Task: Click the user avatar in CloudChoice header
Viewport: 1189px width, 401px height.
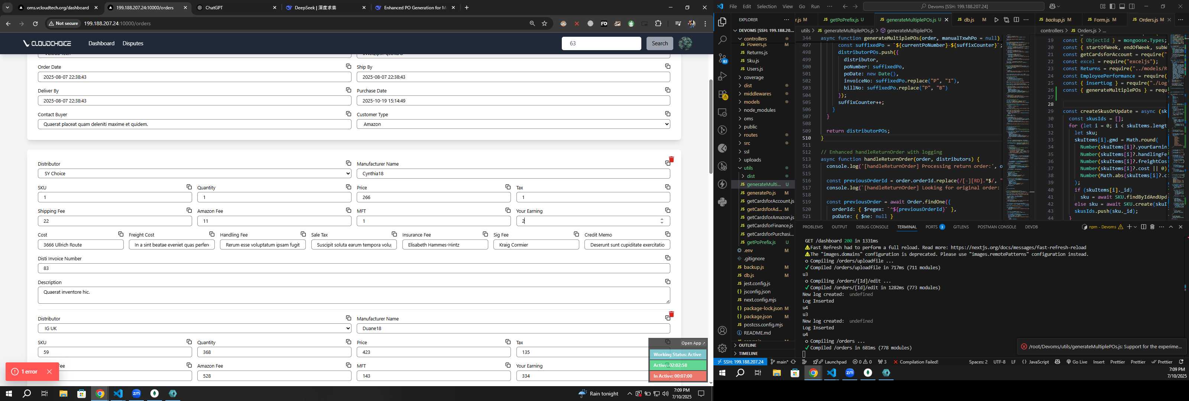Action: coord(685,43)
